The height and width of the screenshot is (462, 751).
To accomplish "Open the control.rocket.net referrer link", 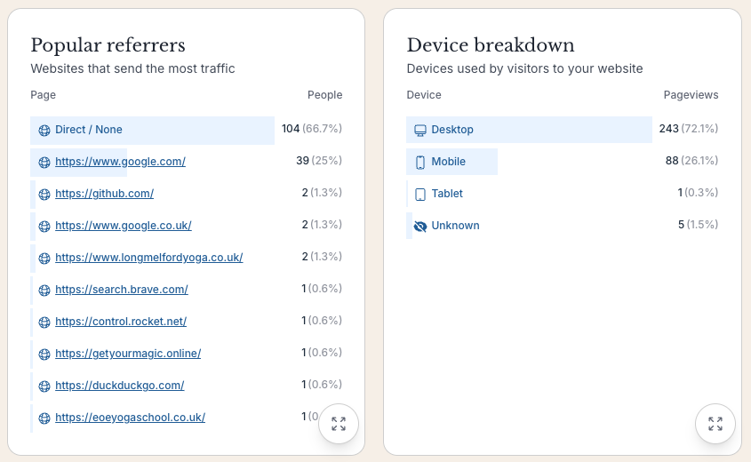I will 120,322.
